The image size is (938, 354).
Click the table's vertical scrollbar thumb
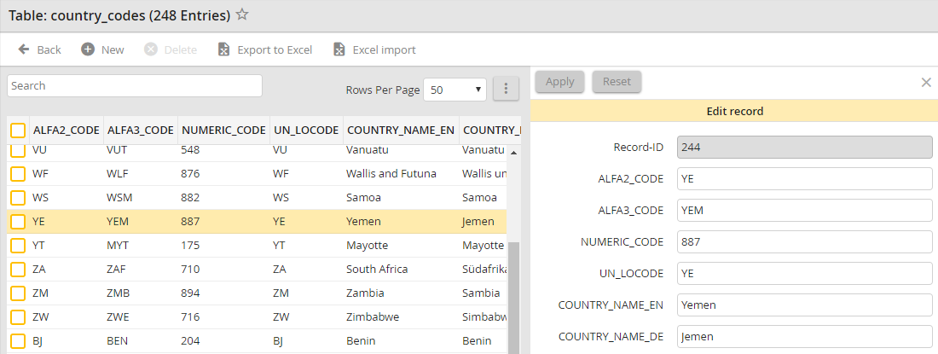(513, 296)
